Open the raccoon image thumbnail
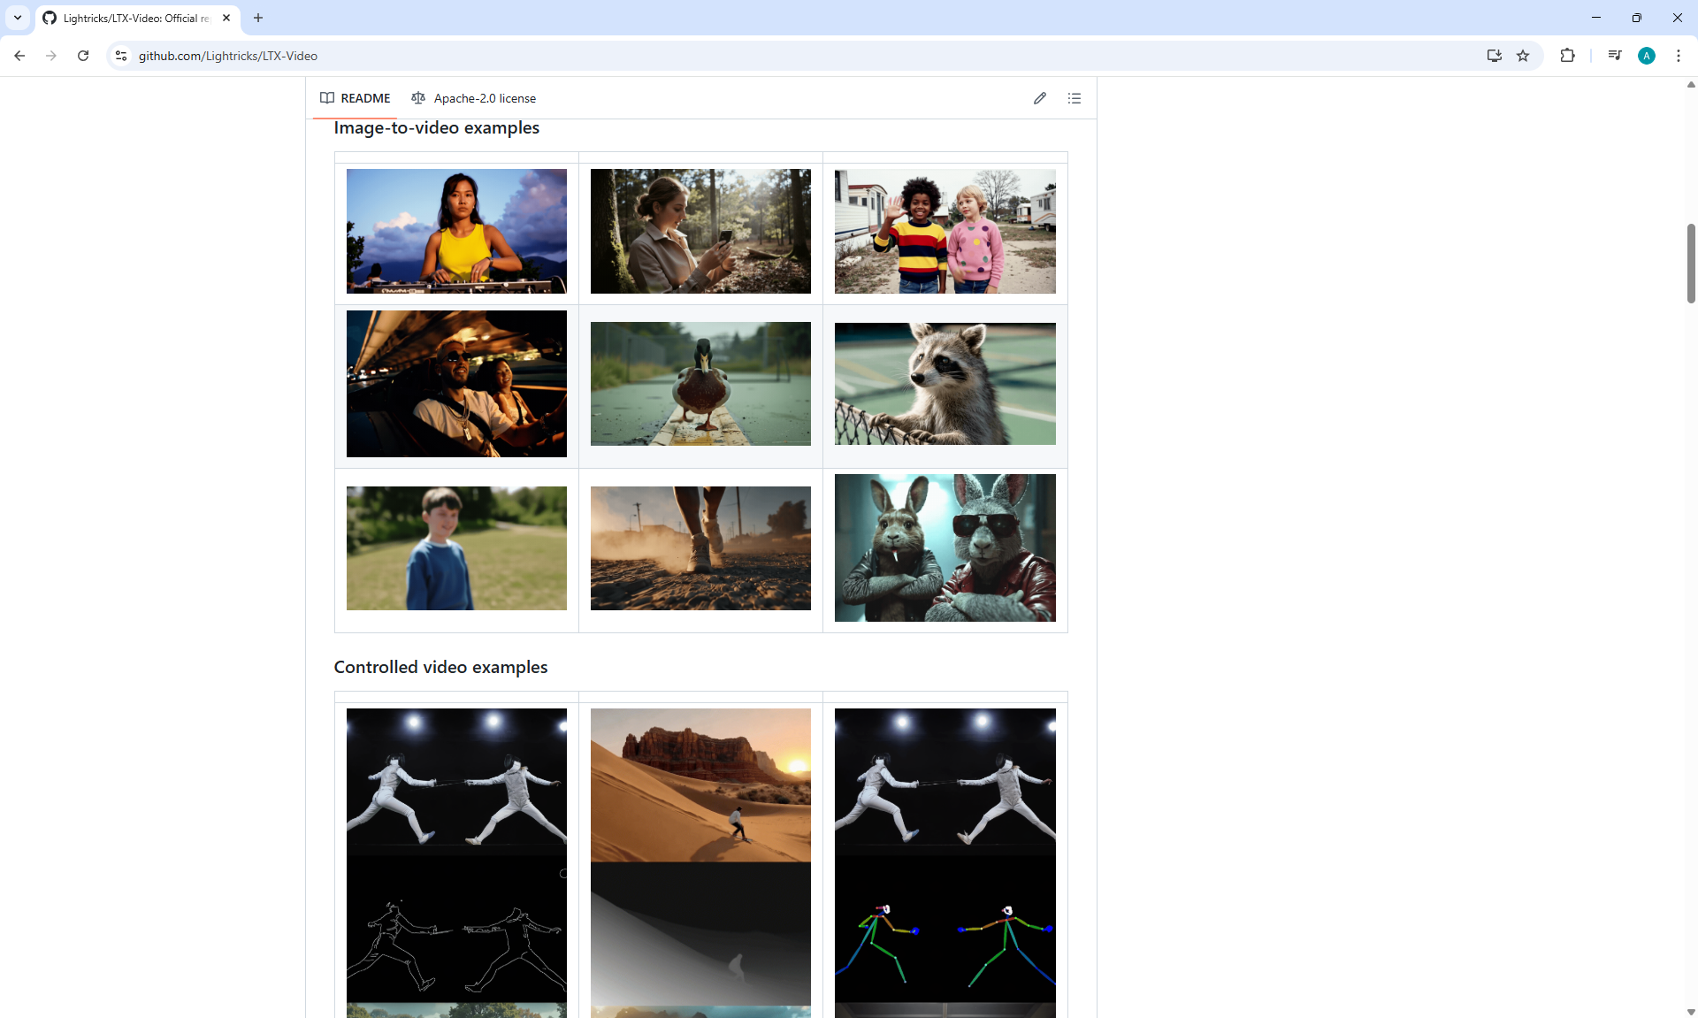 coord(945,384)
